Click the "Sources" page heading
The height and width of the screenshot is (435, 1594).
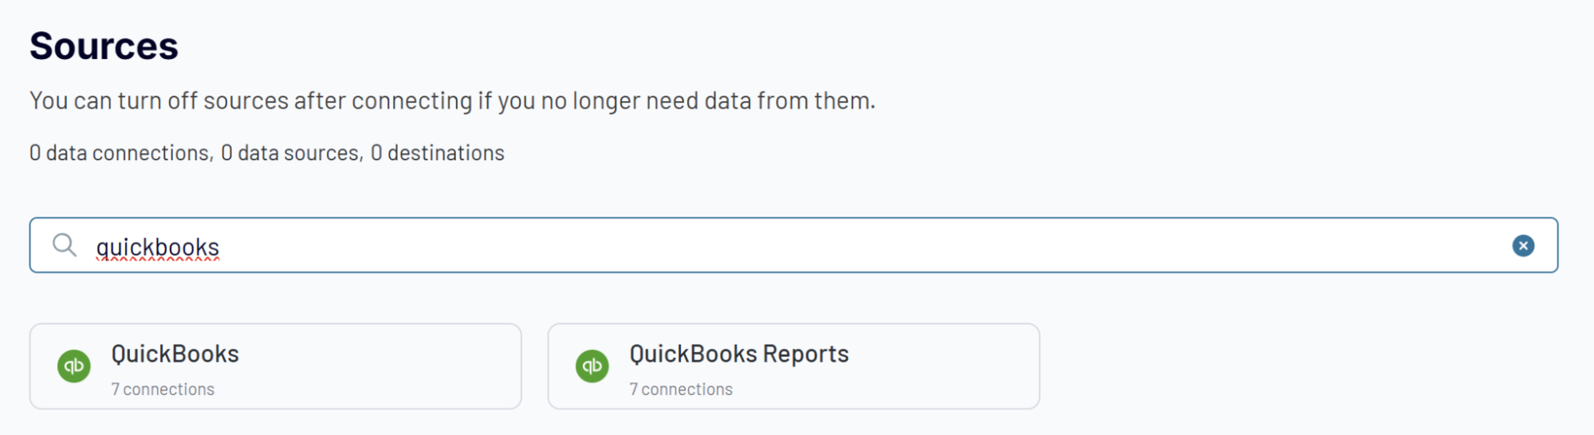104,46
